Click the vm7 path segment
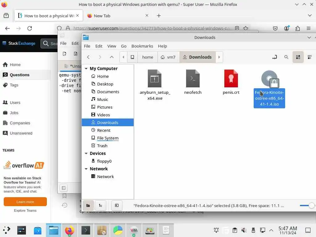 pyautogui.click(x=168, y=57)
